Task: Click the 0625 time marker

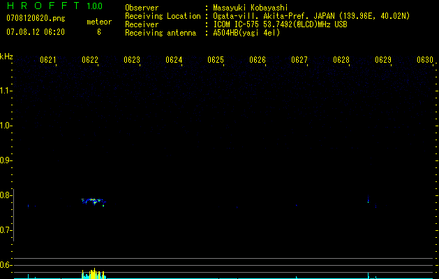Action: click(x=216, y=60)
